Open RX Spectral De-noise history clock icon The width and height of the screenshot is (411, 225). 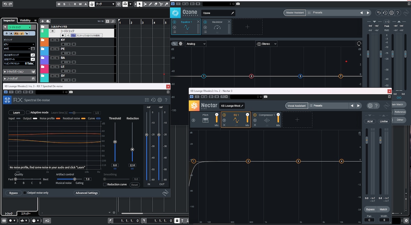click(x=153, y=100)
